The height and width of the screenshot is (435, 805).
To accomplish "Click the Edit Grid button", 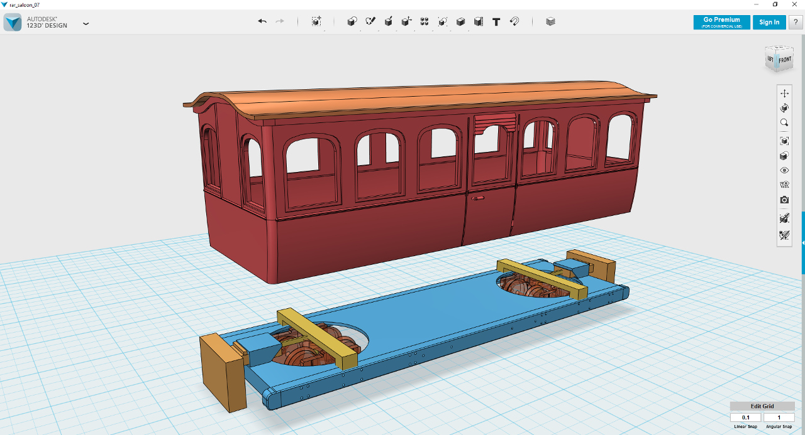I will tap(762, 406).
